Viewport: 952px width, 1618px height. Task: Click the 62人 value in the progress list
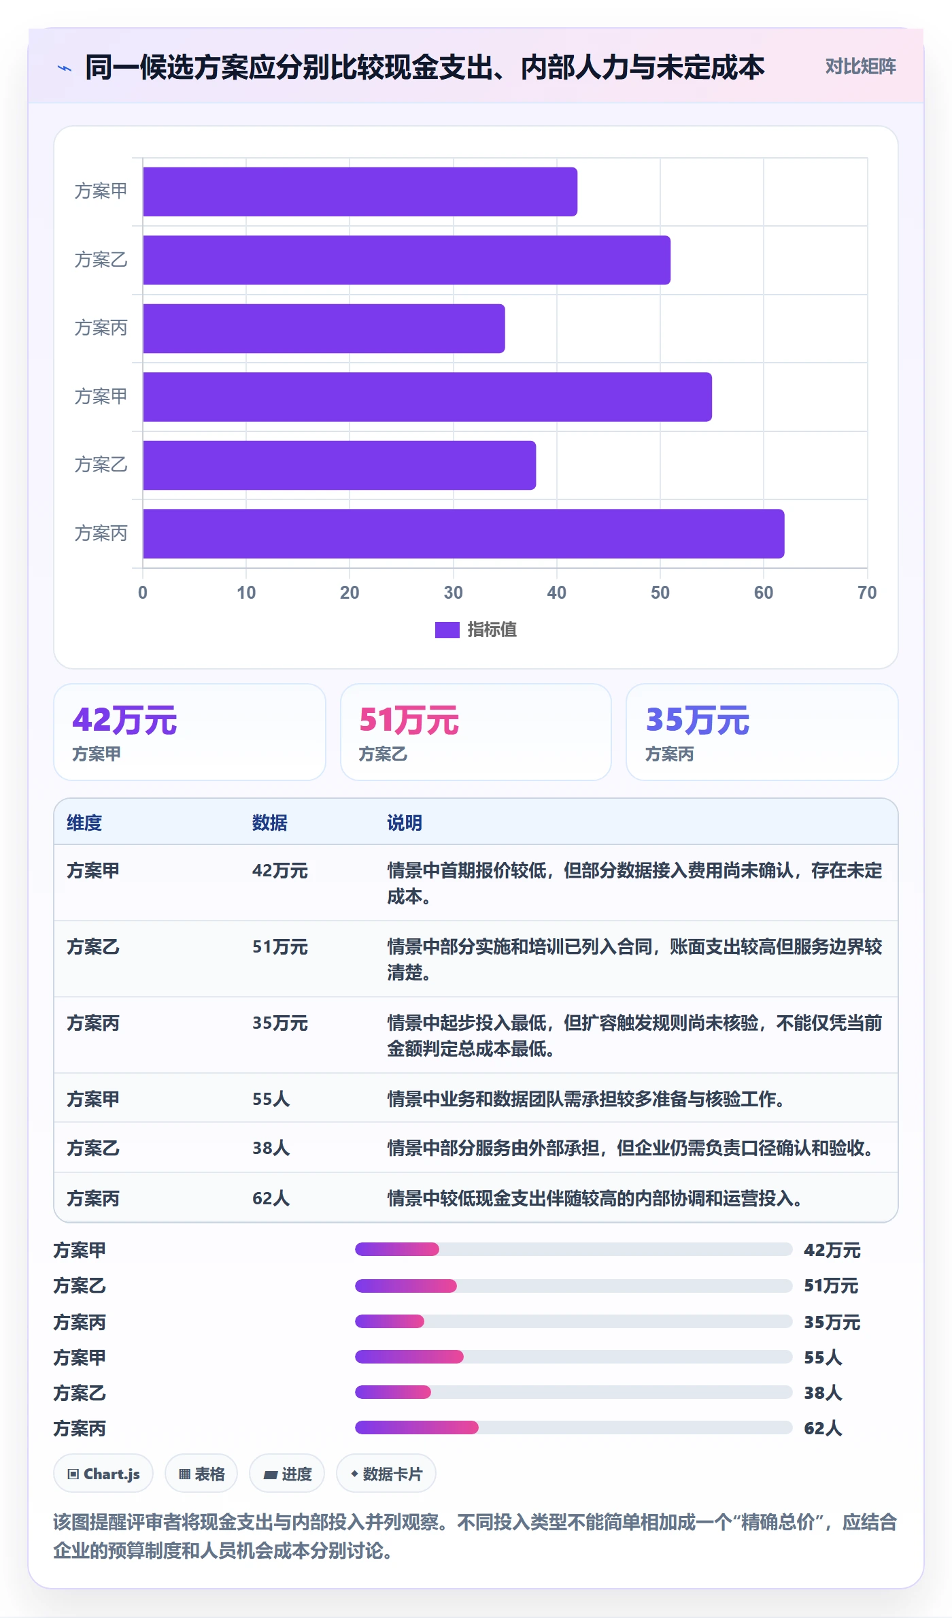tap(823, 1428)
